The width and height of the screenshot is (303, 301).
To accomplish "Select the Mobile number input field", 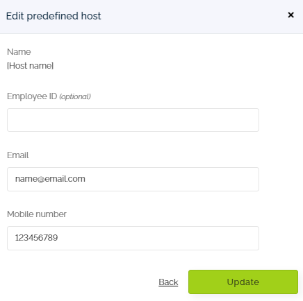I will tap(133, 238).
